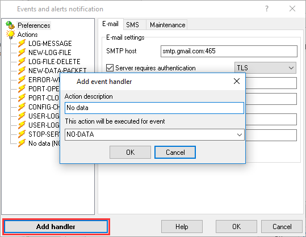Click the Help button
This screenshot has width=306, height=237.
[x=182, y=227]
